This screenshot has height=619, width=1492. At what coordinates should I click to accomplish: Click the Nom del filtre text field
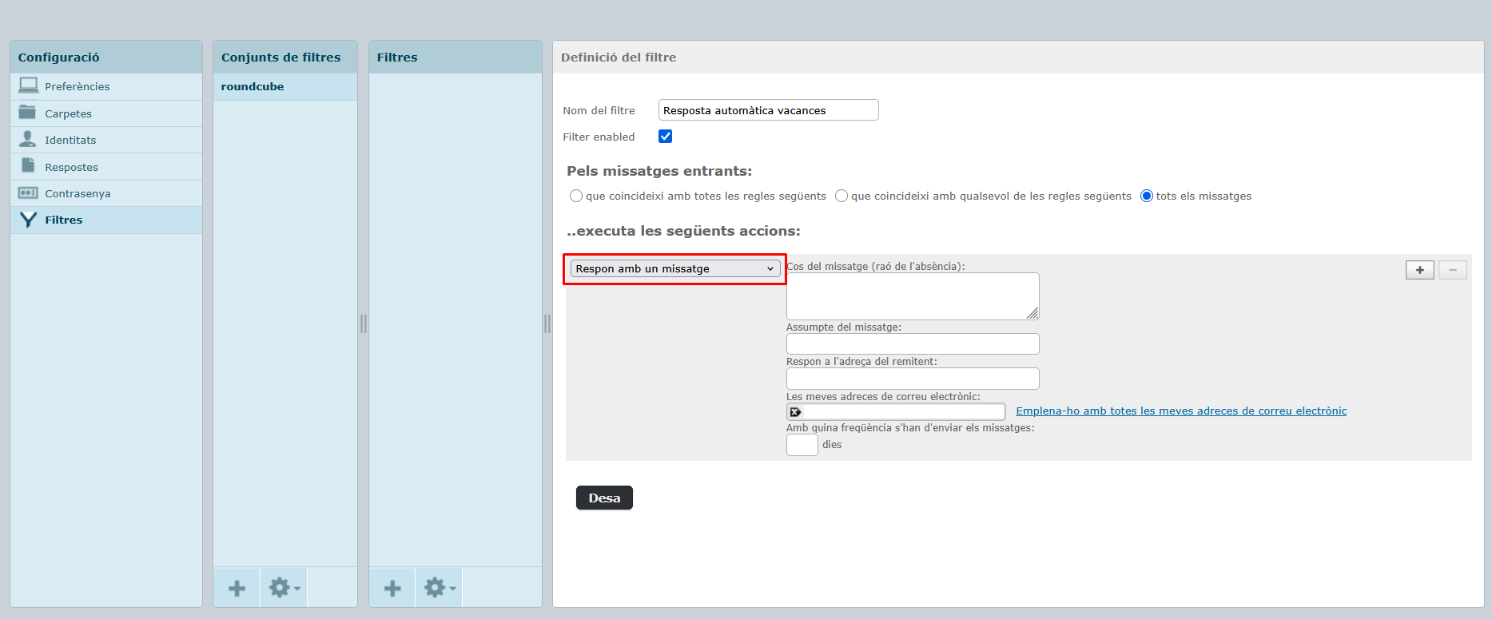coord(769,110)
